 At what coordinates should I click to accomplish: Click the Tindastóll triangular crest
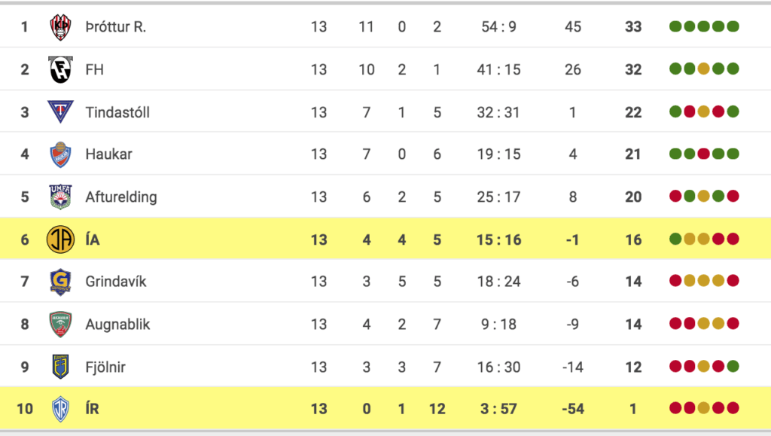click(60, 111)
